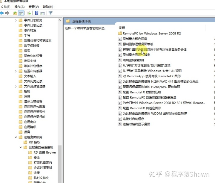
Task: Select the 临时文件夹 folder
Action: click(41, 178)
